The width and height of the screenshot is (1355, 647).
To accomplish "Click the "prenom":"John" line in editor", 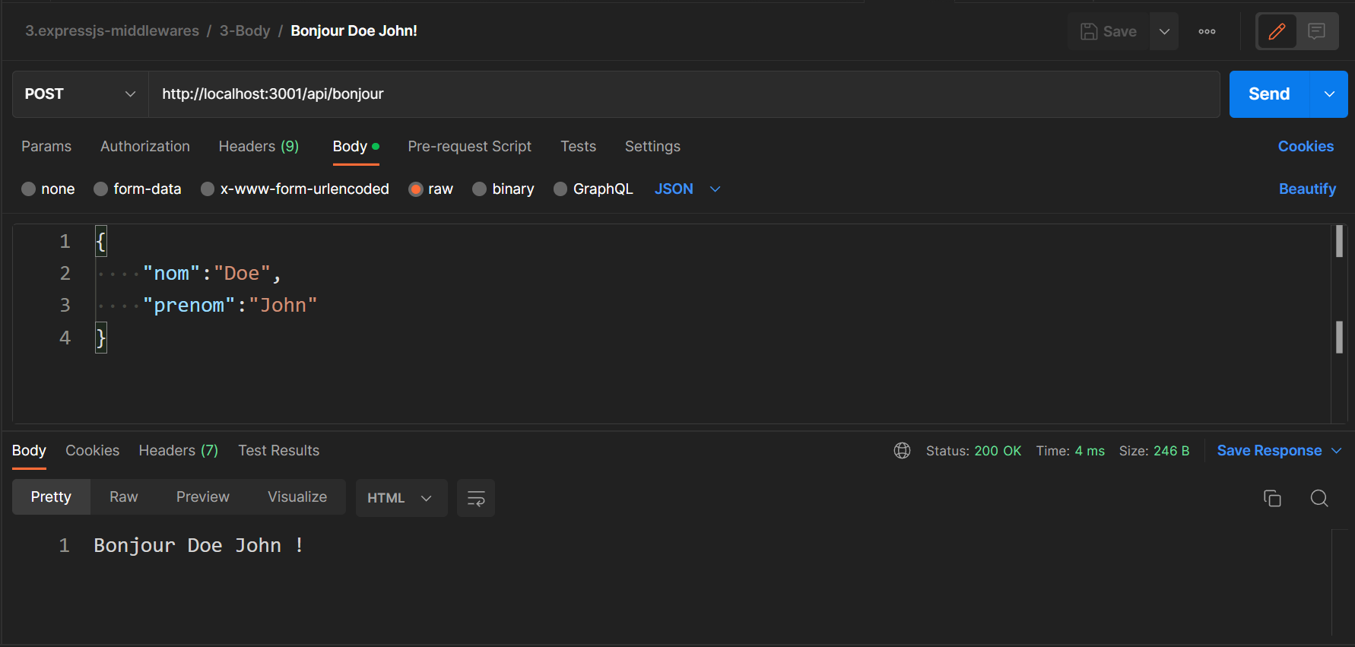I will coord(230,306).
